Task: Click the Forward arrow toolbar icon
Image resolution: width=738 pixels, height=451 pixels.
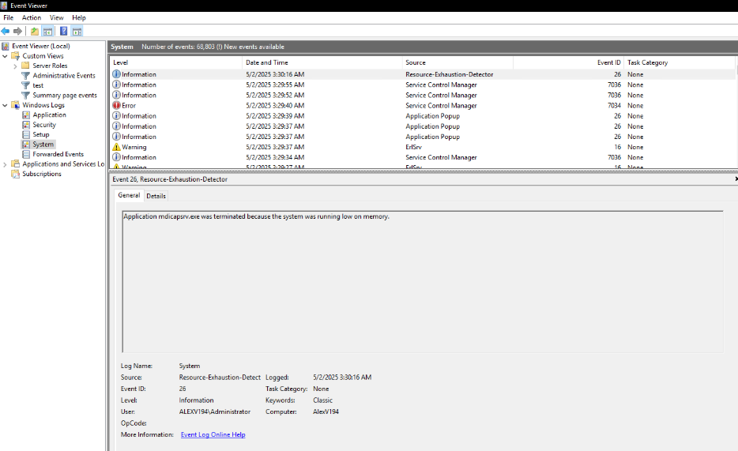Action: [x=17, y=32]
